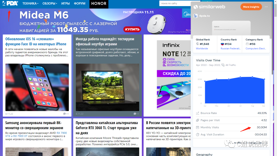This screenshot has height=156, width=277.
Task: Click the Russian flag icon beside #134
Action: 222,44
